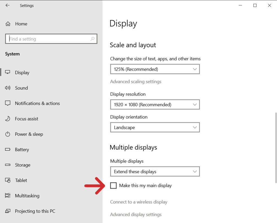Open the Display resolution dropdown
Image resolution: width=277 pixels, height=223 pixels.
tap(155, 104)
